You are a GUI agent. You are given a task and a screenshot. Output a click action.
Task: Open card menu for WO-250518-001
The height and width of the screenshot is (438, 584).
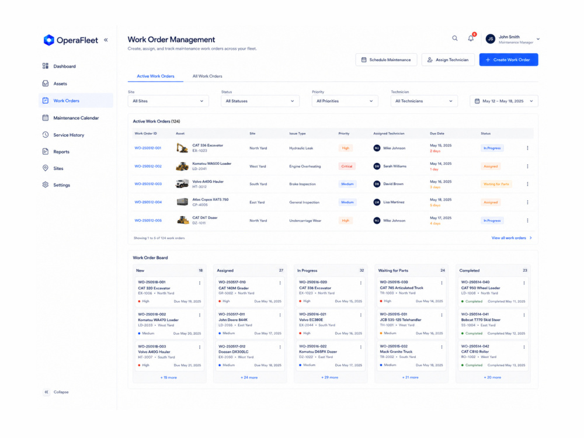tap(200, 283)
